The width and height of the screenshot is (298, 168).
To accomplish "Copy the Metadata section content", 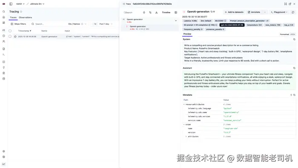I will 294,95.
